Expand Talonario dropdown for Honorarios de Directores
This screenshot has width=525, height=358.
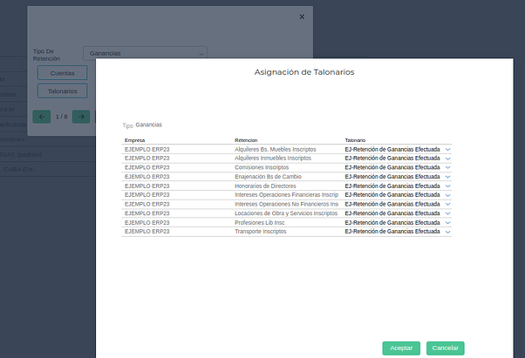[448, 186]
